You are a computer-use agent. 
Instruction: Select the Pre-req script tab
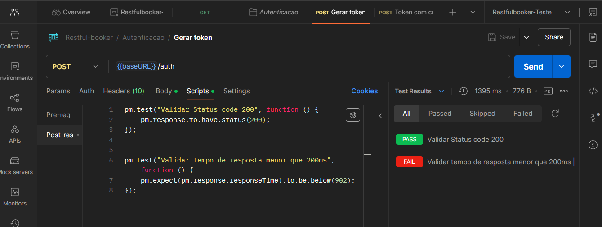(58, 115)
